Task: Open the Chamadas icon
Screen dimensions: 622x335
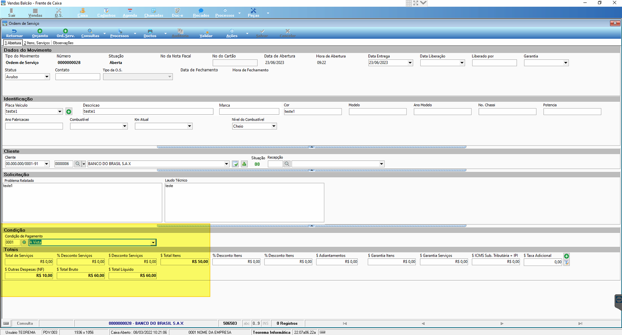Action: [x=153, y=13]
